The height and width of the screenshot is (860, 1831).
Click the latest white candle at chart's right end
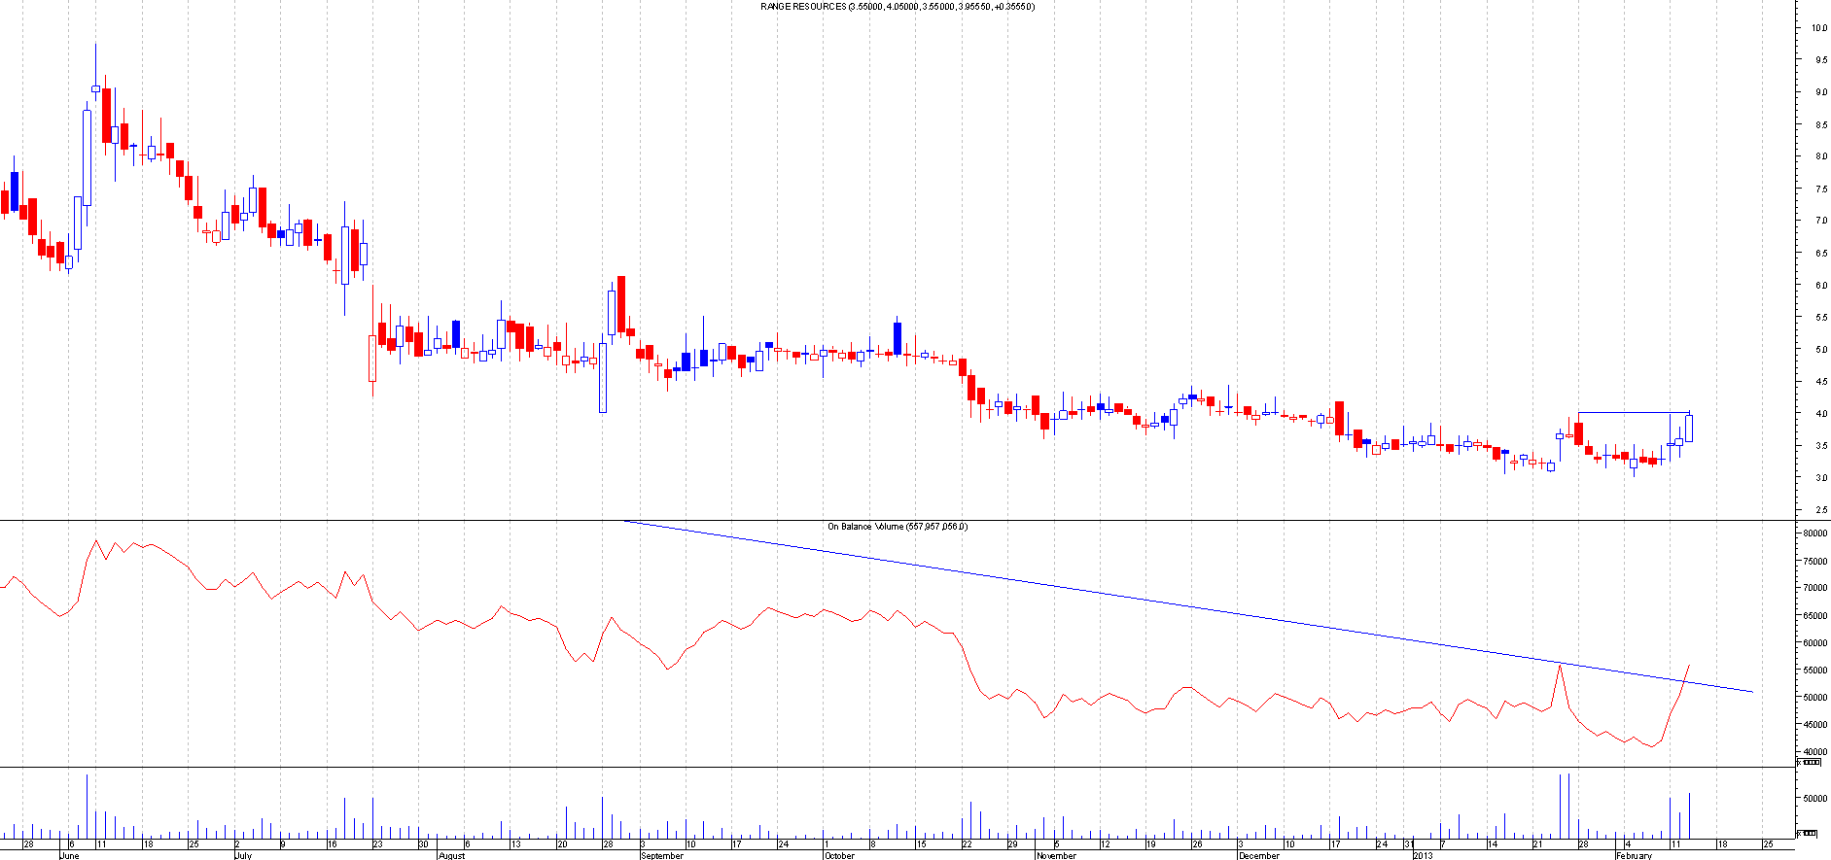1689,428
